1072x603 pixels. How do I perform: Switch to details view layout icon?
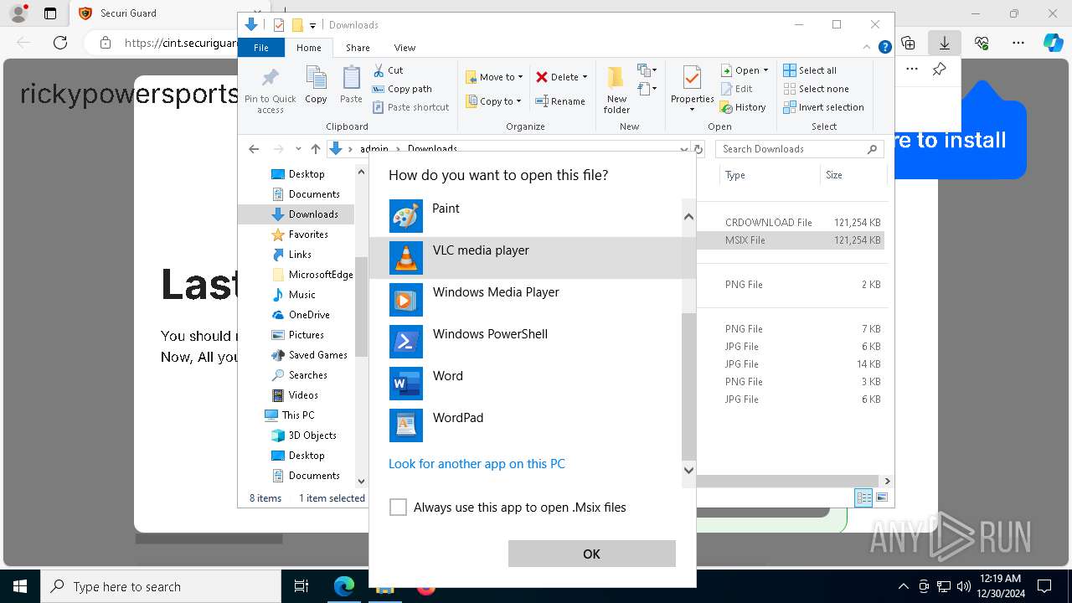[863, 497]
